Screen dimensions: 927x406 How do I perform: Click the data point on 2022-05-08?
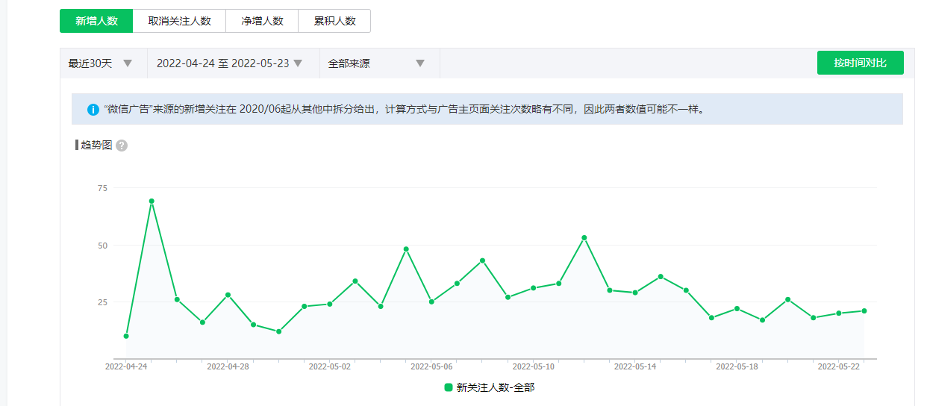[x=482, y=260]
